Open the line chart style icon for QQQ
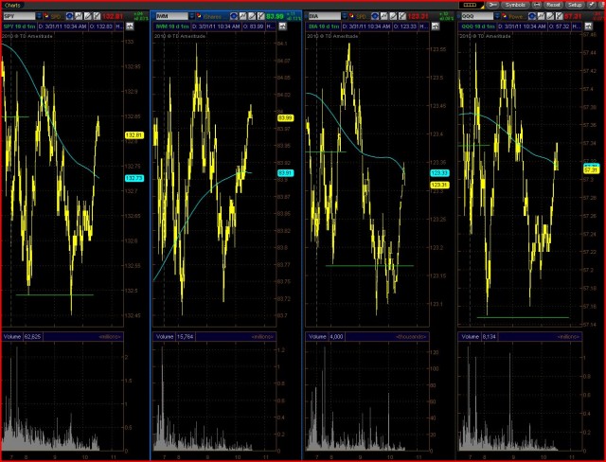Viewport: 606px width, 462px height. [542, 16]
